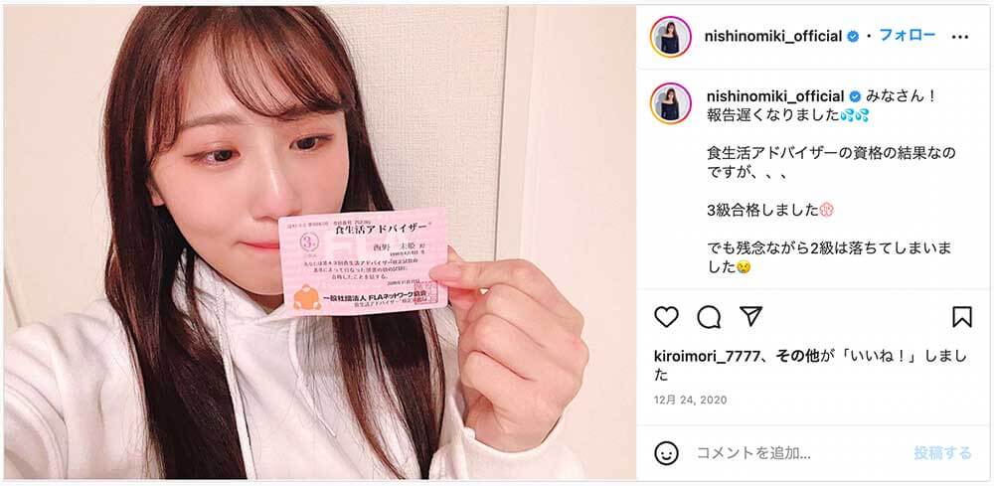Click the verified badge beside header username

click(853, 37)
